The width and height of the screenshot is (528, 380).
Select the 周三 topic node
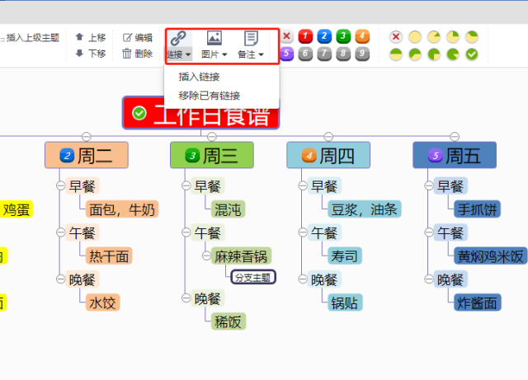(x=212, y=155)
